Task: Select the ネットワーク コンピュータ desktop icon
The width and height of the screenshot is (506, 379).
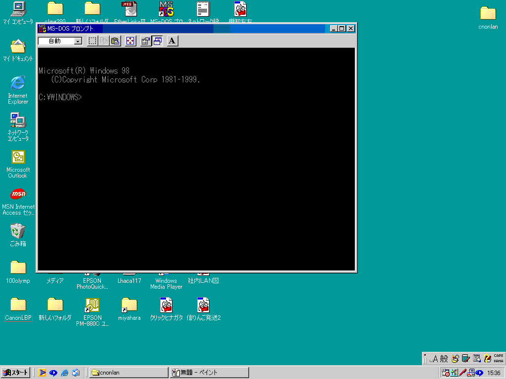Action: pyautogui.click(x=18, y=127)
